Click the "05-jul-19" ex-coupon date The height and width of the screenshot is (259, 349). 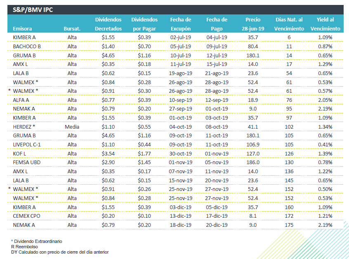(181, 47)
